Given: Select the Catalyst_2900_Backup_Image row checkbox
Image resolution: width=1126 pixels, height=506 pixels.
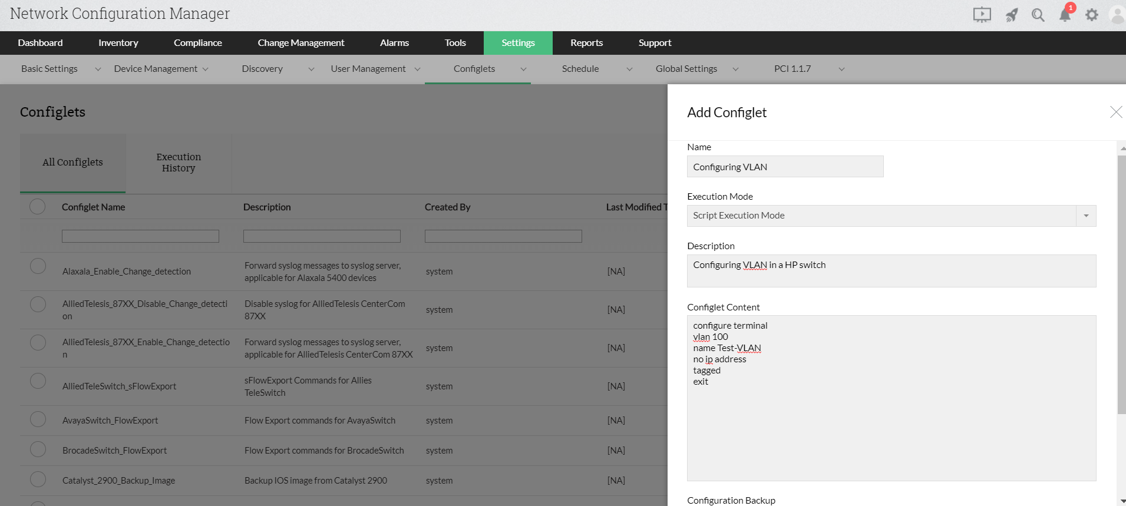Looking at the screenshot, I should click(38, 479).
